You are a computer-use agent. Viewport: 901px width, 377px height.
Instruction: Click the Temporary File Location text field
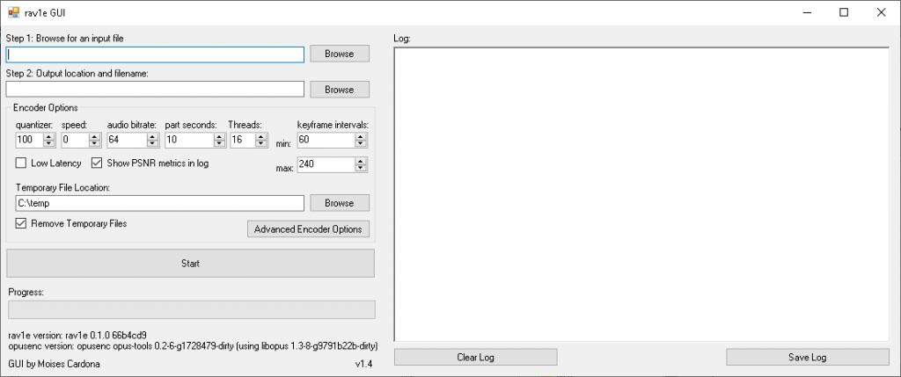pos(160,203)
